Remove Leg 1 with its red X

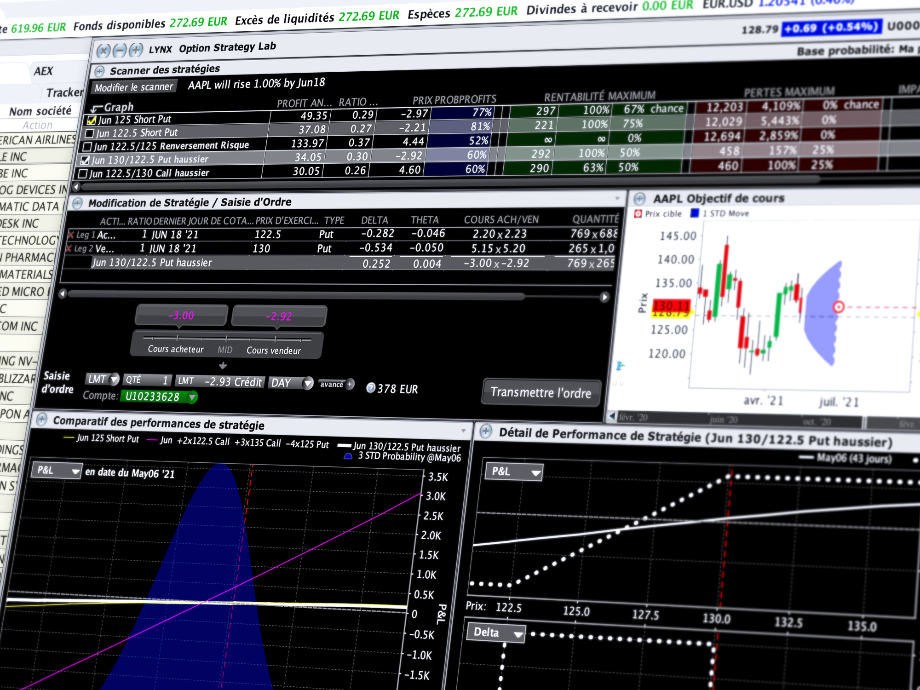[71, 235]
